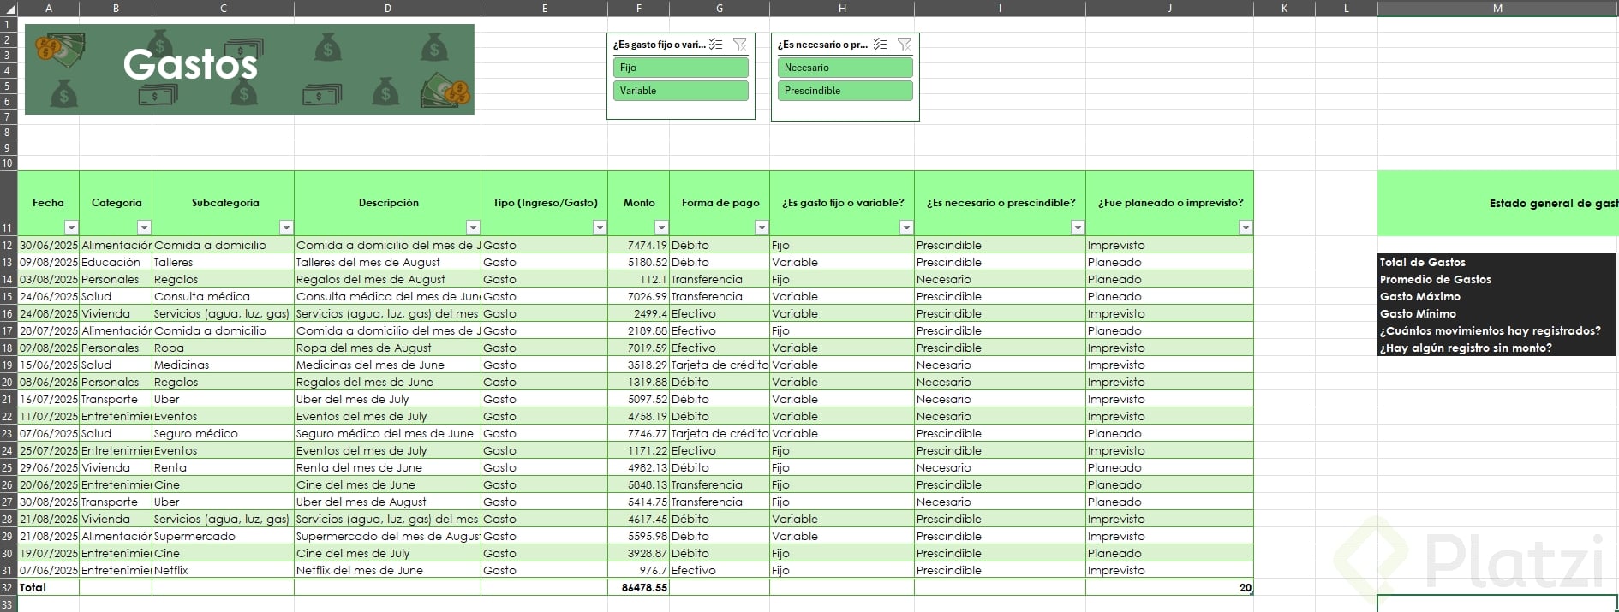Select row 11 header

(x=9, y=204)
